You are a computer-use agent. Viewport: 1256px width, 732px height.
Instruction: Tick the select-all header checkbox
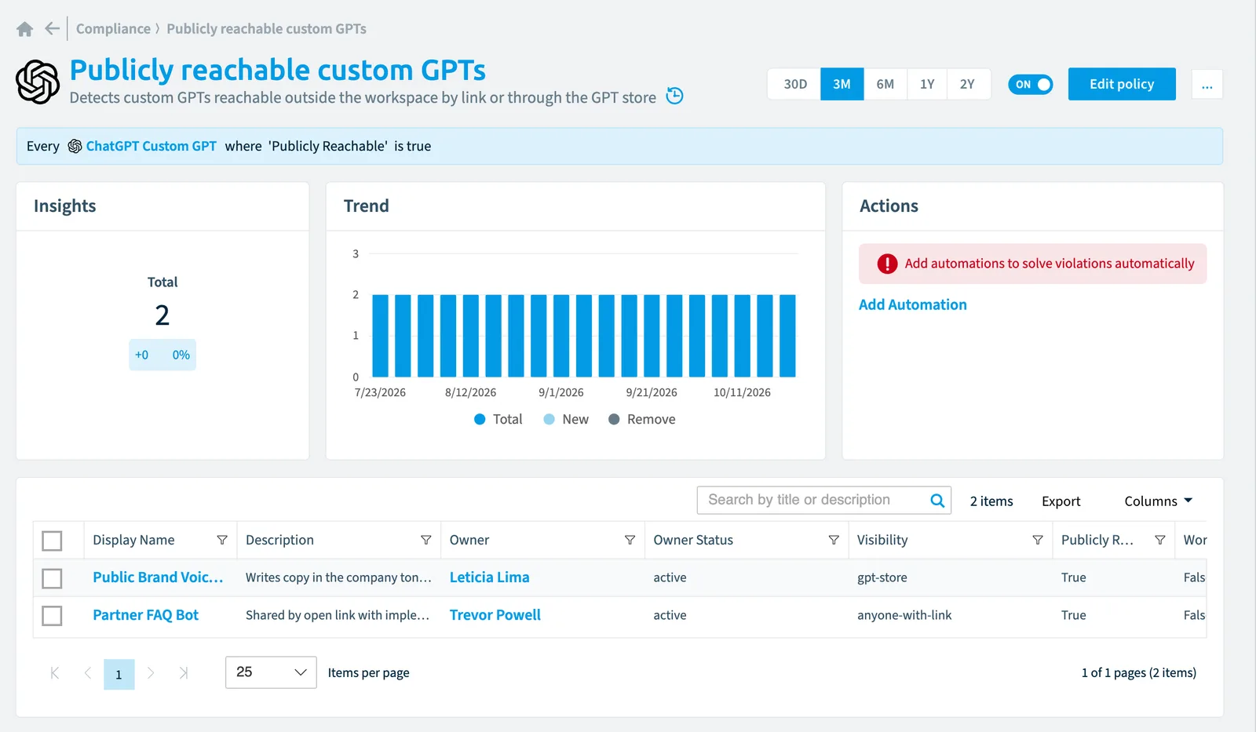point(52,541)
